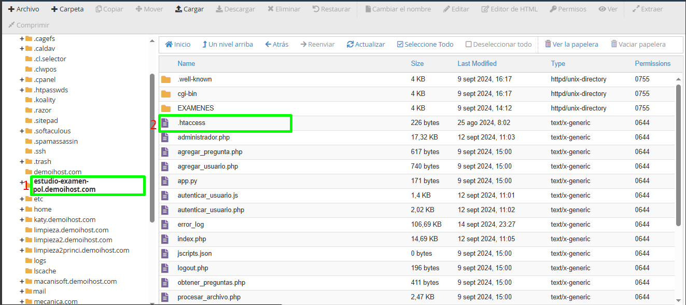Enable Seleccione Todo
Image resolution: width=686 pixels, height=305 pixels.
coord(425,44)
